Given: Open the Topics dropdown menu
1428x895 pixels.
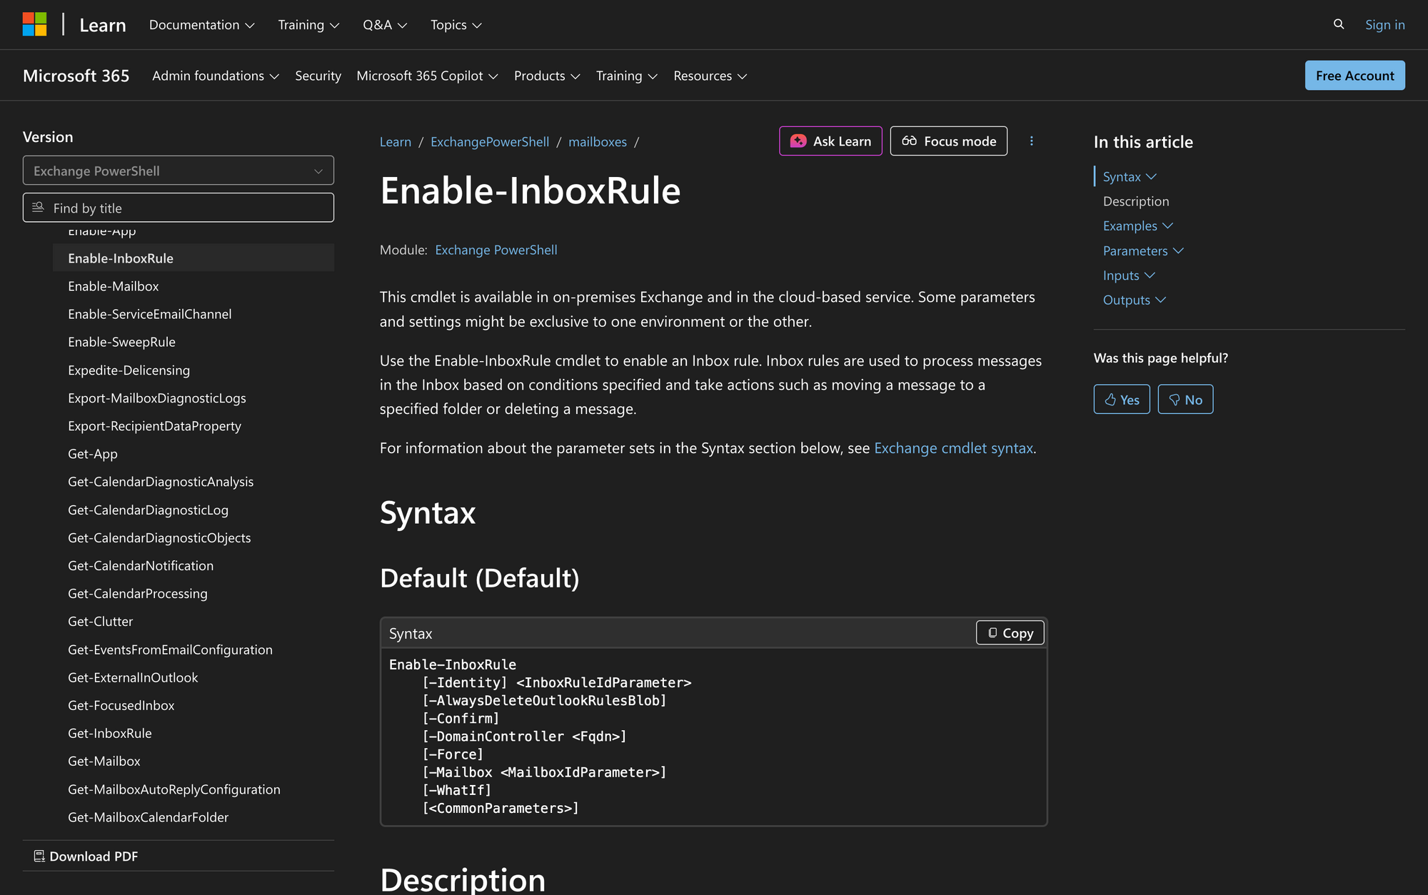Looking at the screenshot, I should pos(455,24).
